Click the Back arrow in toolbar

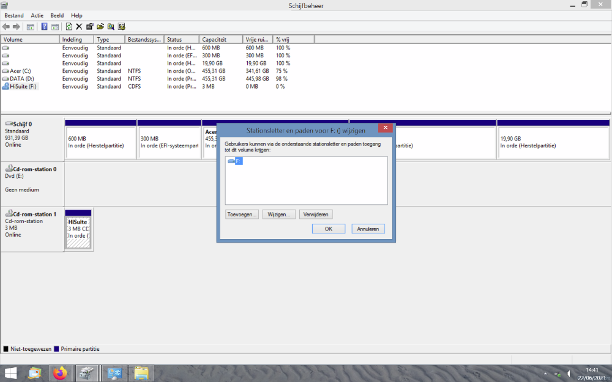6,27
